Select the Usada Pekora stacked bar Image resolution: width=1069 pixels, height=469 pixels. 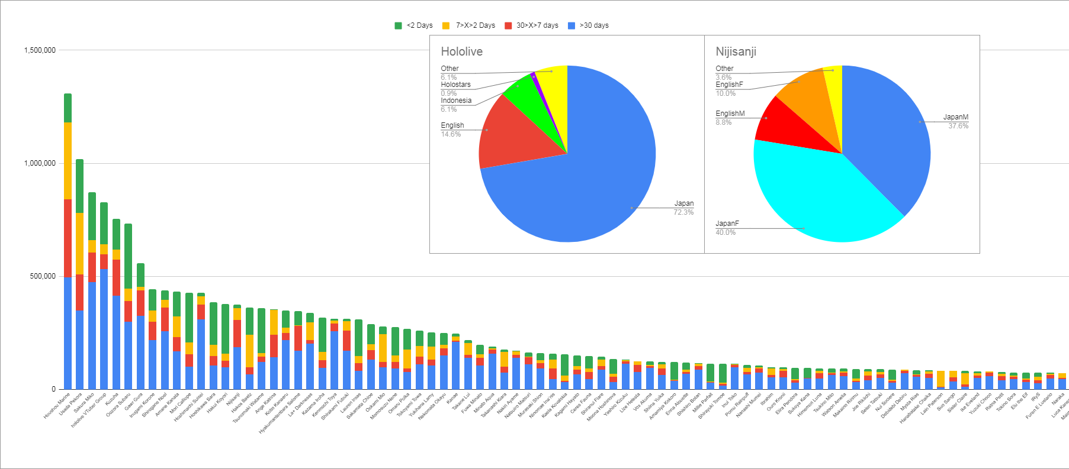80,274
